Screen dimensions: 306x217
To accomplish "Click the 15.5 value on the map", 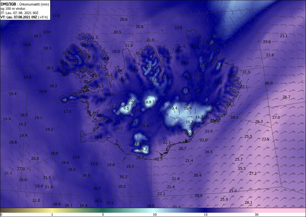I will pos(102,100).
